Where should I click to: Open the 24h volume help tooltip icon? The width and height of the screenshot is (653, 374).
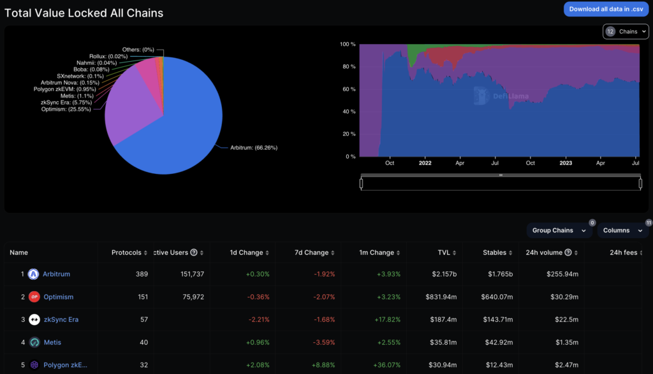pos(568,252)
